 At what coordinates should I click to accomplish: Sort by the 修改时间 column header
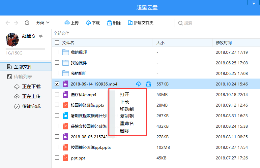coord(224,43)
